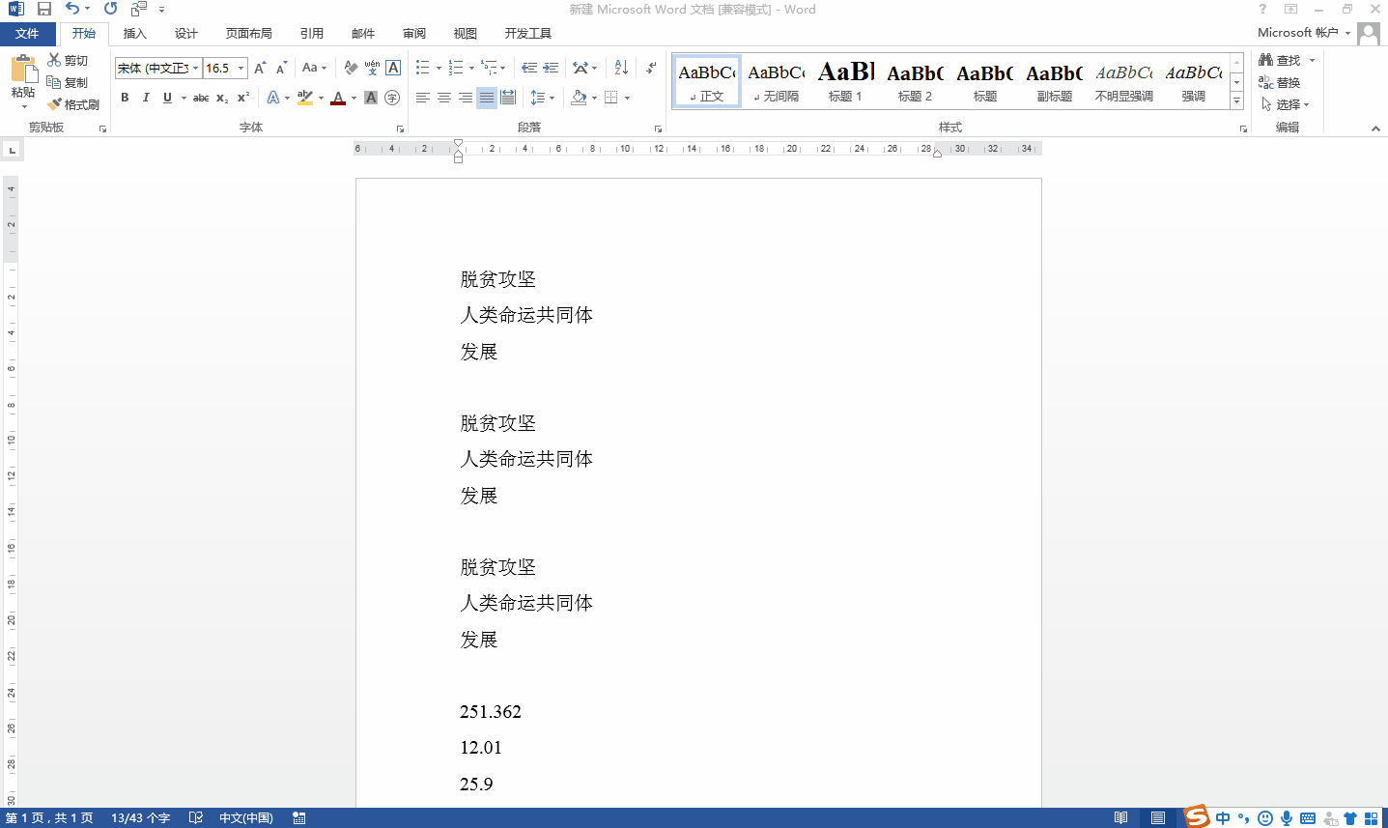The image size is (1388, 828).
Task: Switch to the 插入 (Insert) tab
Action: pyautogui.click(x=135, y=34)
